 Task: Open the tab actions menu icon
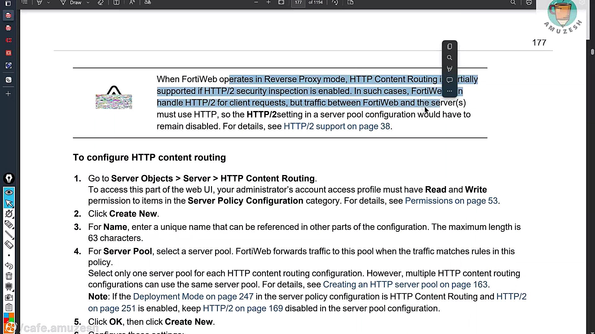(x=8, y=3)
